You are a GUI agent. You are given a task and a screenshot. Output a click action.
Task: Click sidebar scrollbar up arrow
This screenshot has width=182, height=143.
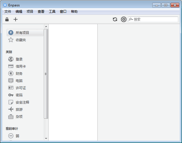click(46, 27)
